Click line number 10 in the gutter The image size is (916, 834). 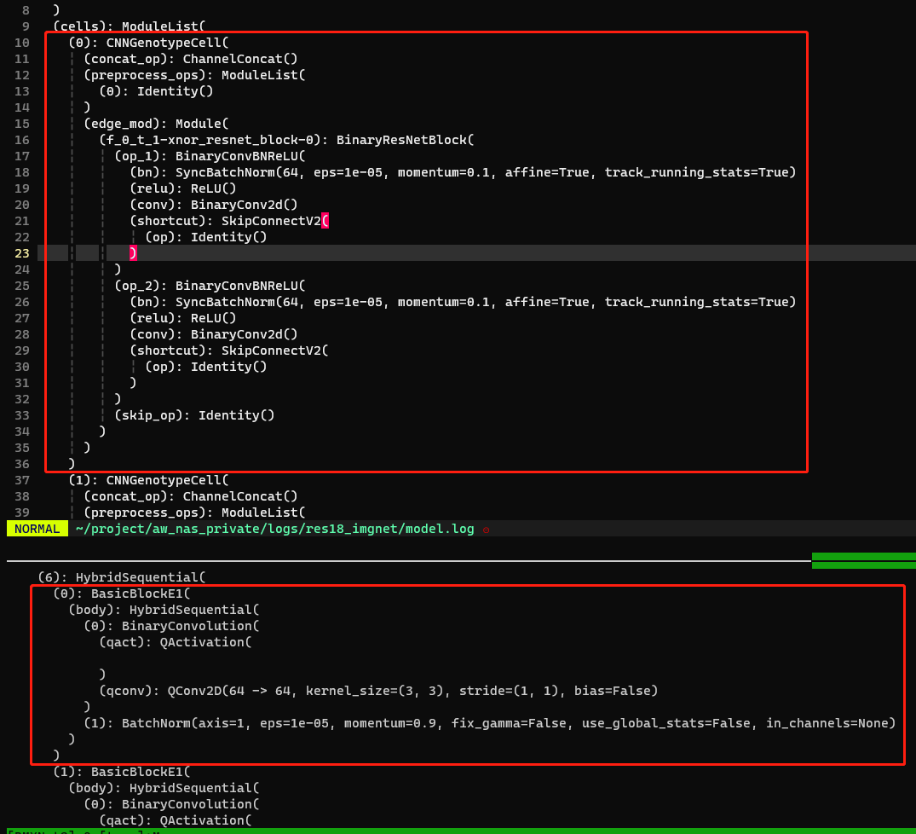(22, 43)
